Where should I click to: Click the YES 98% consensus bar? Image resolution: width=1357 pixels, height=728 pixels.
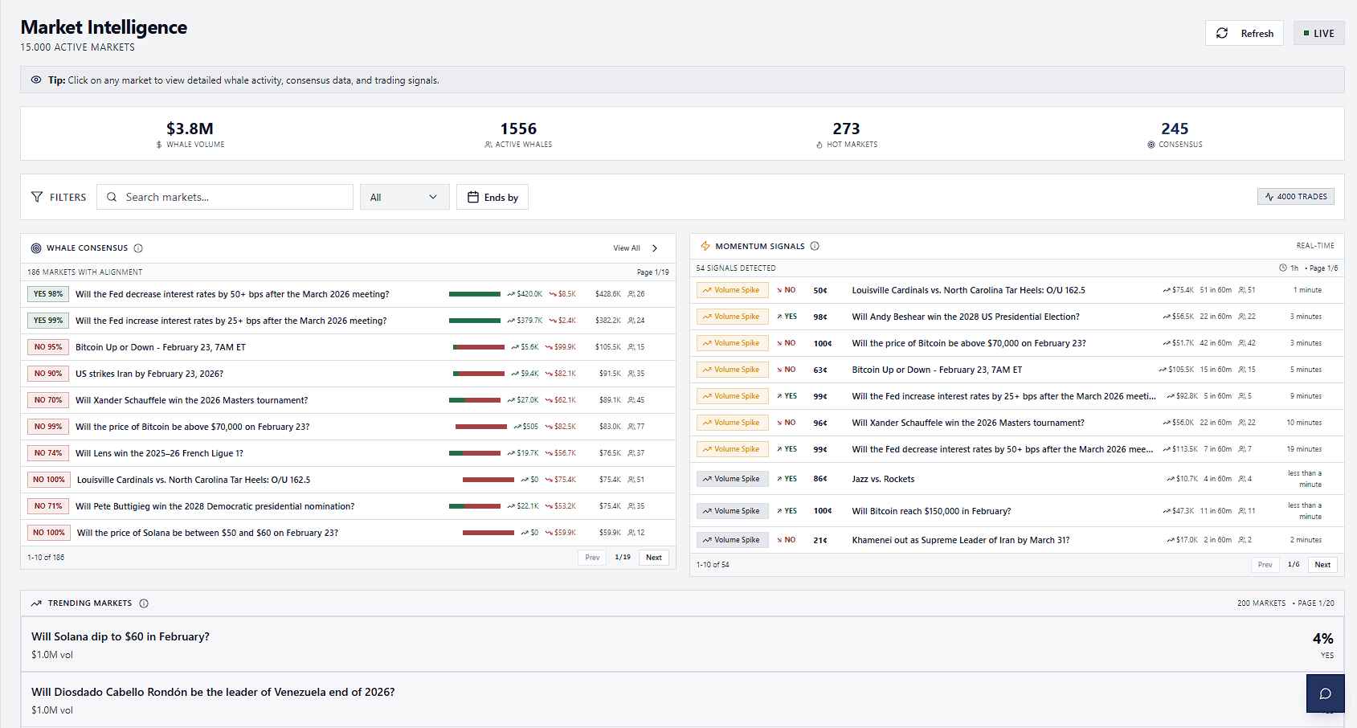pos(47,294)
